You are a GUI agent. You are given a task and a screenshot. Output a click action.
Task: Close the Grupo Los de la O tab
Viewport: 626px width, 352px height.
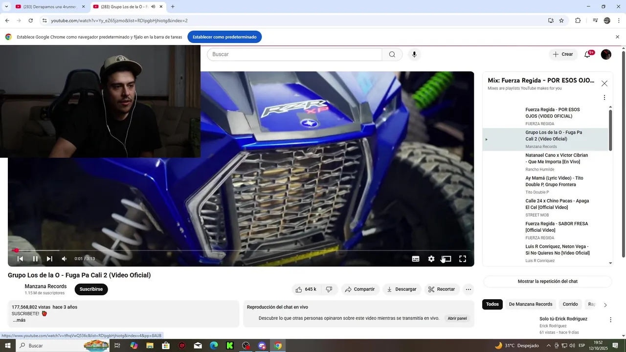[x=161, y=7]
